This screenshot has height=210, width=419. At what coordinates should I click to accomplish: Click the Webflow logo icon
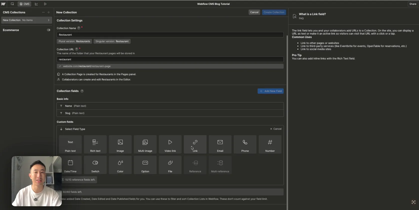pos(3,4)
